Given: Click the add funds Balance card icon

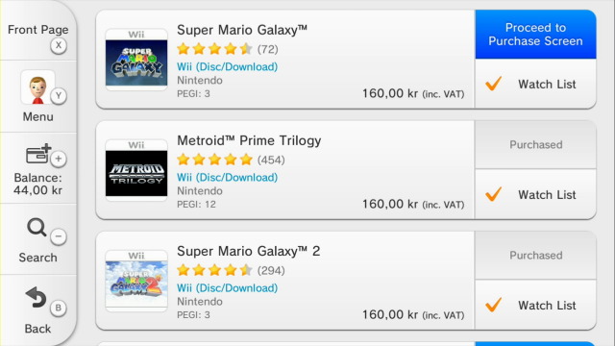Looking at the screenshot, I should [x=38, y=154].
